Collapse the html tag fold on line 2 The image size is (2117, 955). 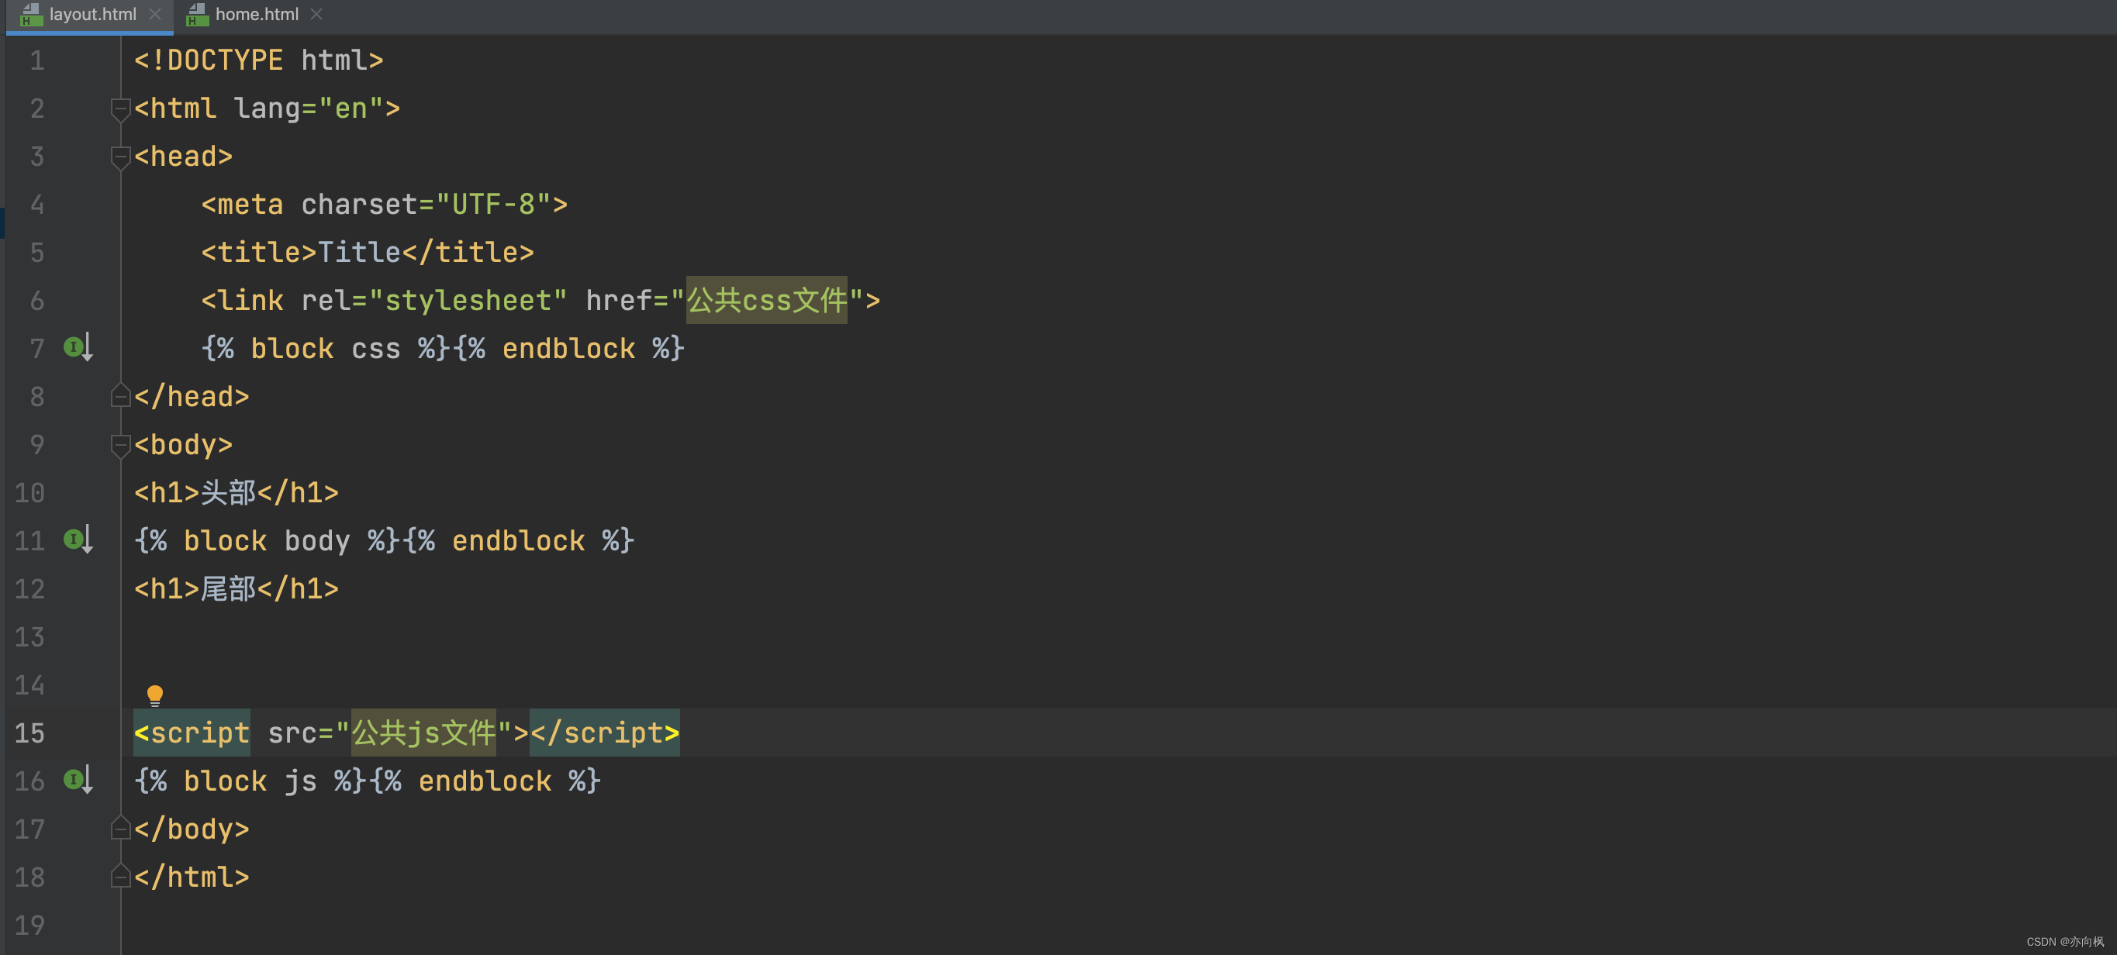pyautogui.click(x=120, y=109)
